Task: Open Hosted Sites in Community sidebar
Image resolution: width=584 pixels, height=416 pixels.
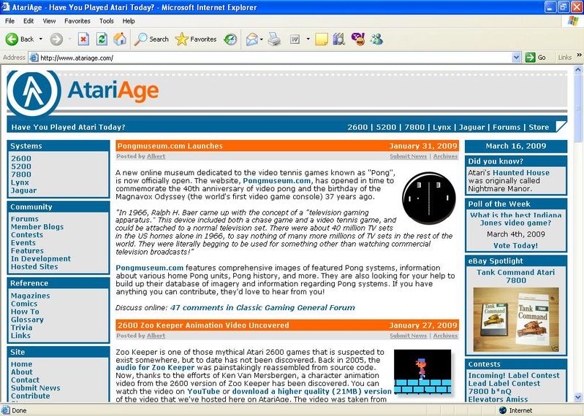Action: [x=34, y=267]
